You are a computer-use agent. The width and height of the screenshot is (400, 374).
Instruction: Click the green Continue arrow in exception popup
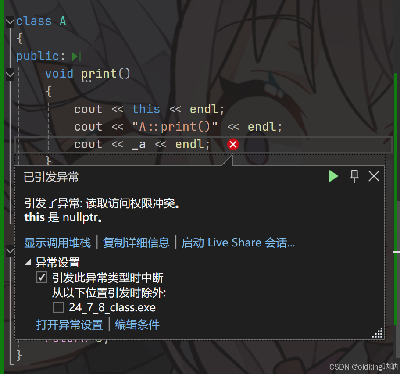coord(333,176)
